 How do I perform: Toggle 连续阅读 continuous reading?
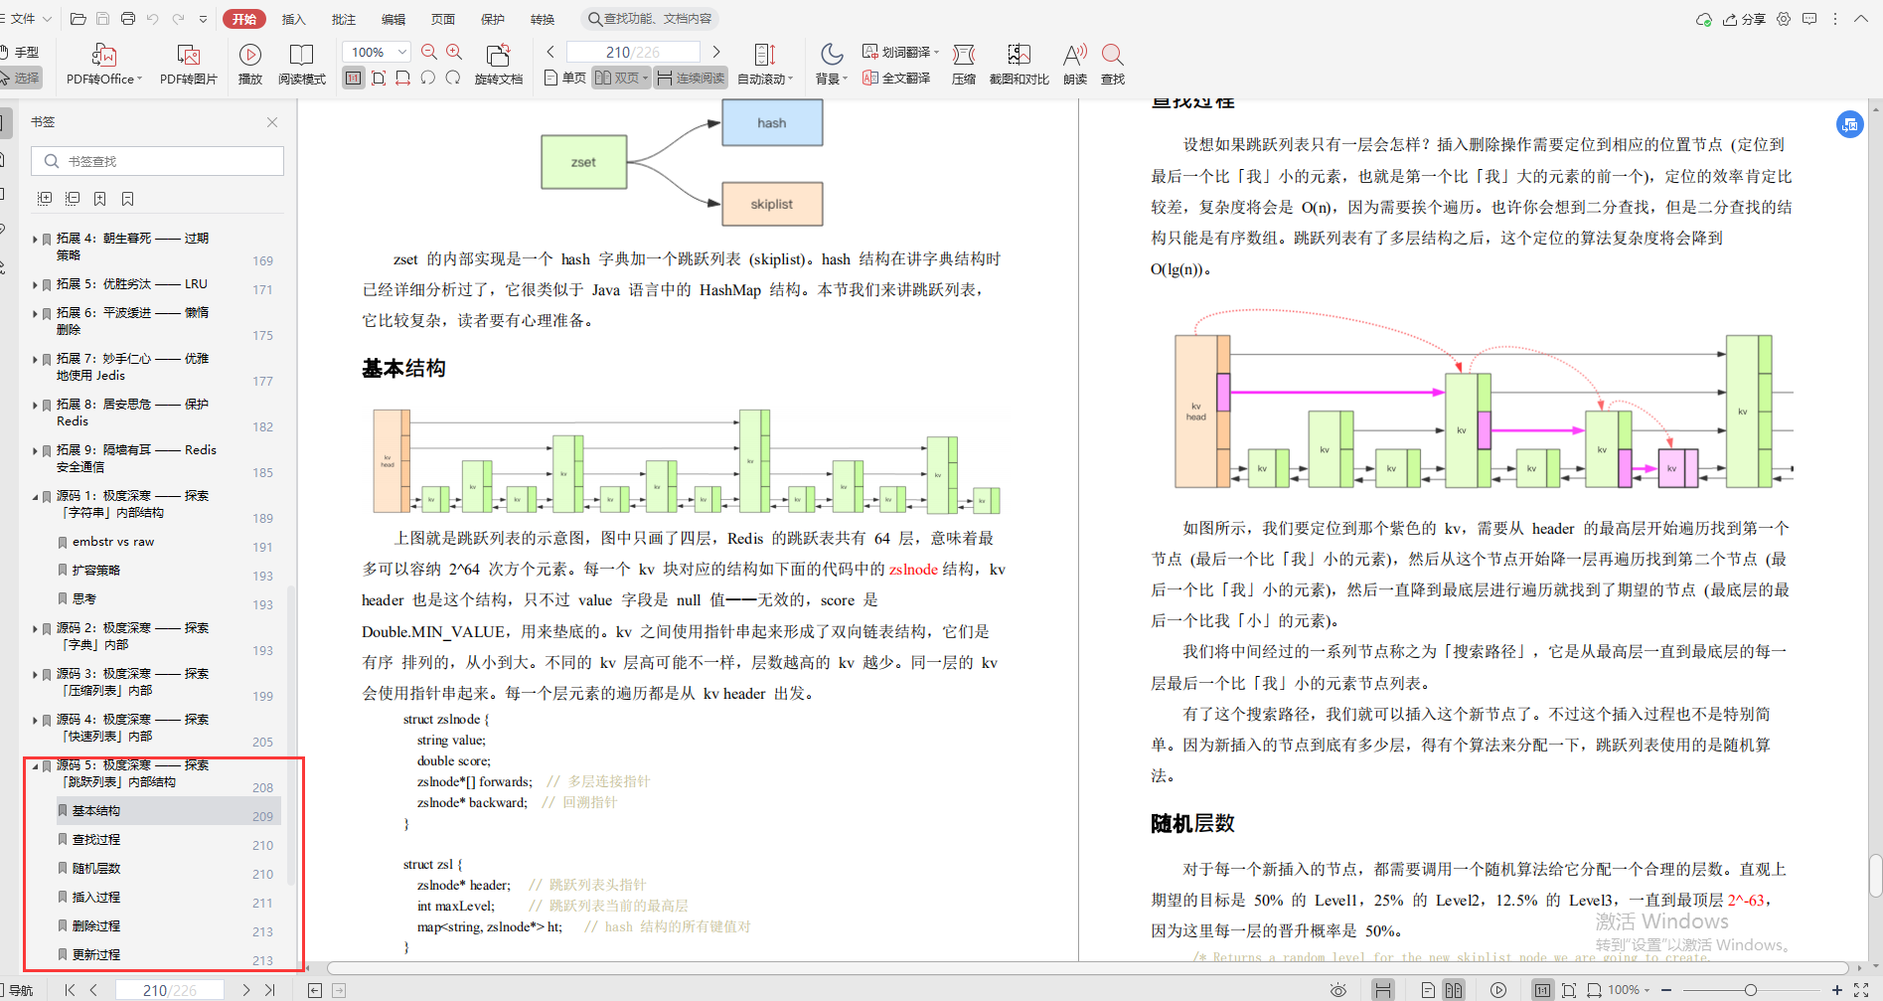[691, 78]
